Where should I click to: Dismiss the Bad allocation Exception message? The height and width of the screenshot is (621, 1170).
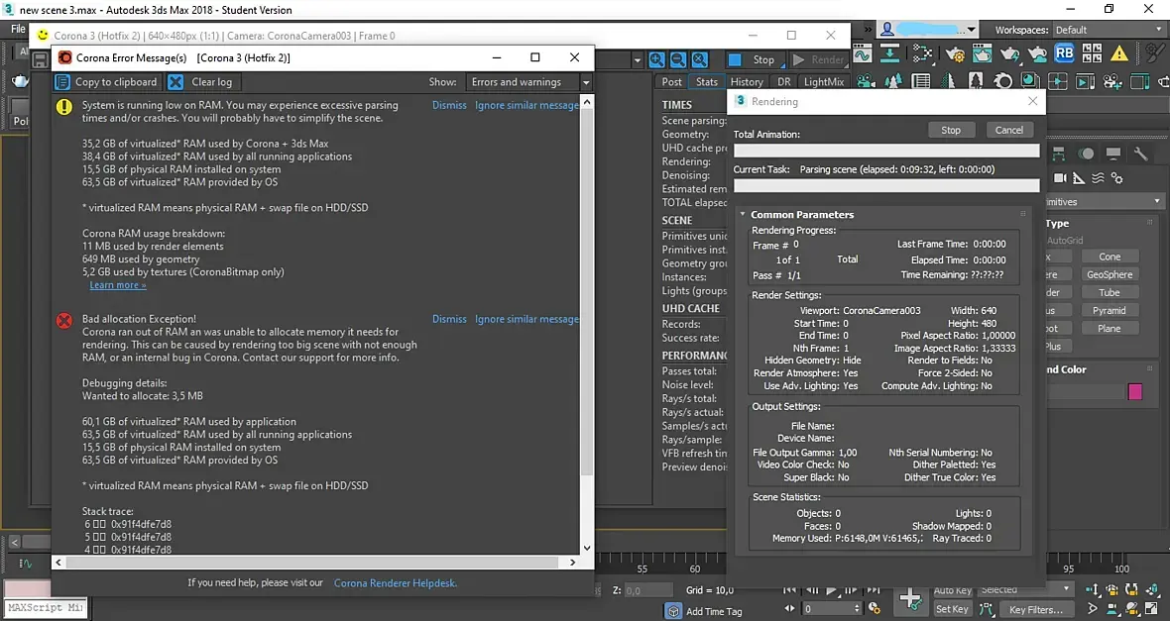click(449, 319)
